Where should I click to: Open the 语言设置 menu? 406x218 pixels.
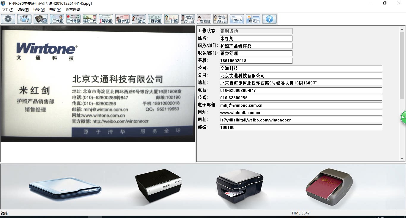(x=73, y=10)
